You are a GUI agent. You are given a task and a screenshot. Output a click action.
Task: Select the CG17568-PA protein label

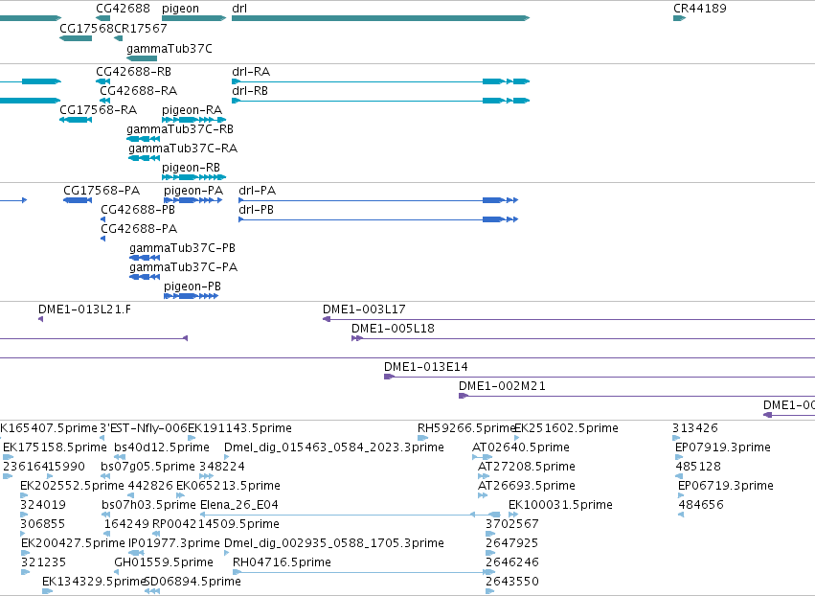[102, 191]
